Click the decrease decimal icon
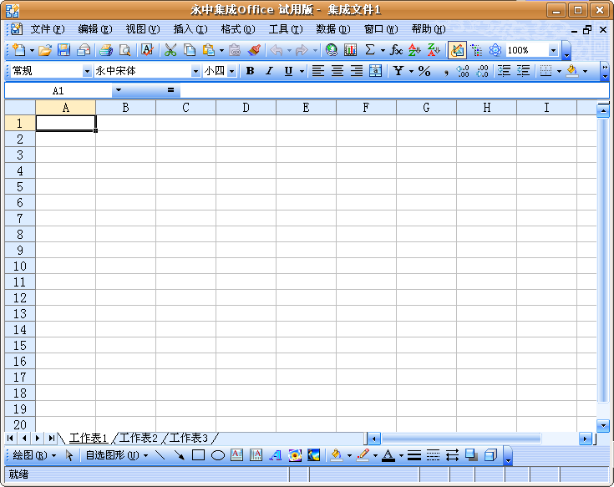The image size is (614, 487). (x=482, y=71)
